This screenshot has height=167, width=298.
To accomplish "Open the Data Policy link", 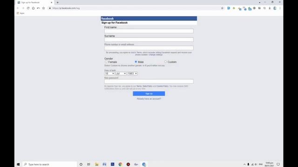I will pos(148,86).
